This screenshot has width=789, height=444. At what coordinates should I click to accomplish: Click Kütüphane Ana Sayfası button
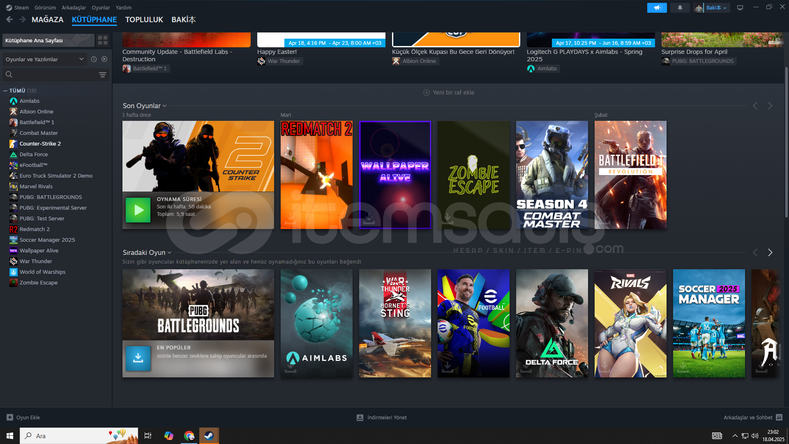pos(48,40)
